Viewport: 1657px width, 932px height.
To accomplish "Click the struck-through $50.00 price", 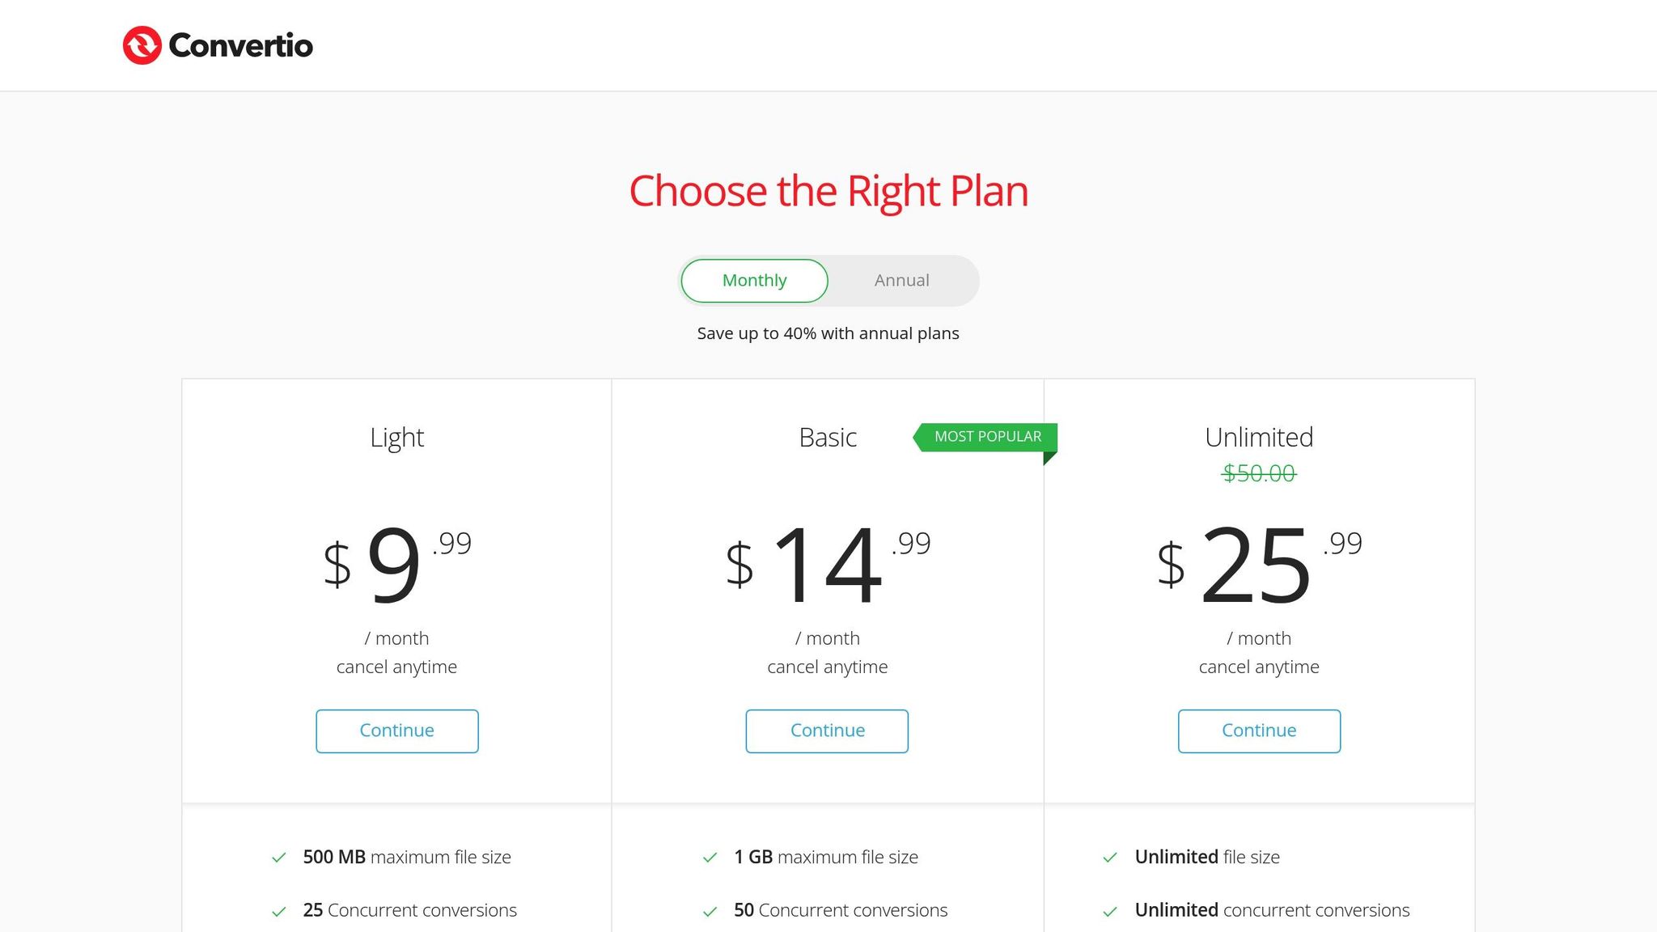I will [x=1259, y=473].
